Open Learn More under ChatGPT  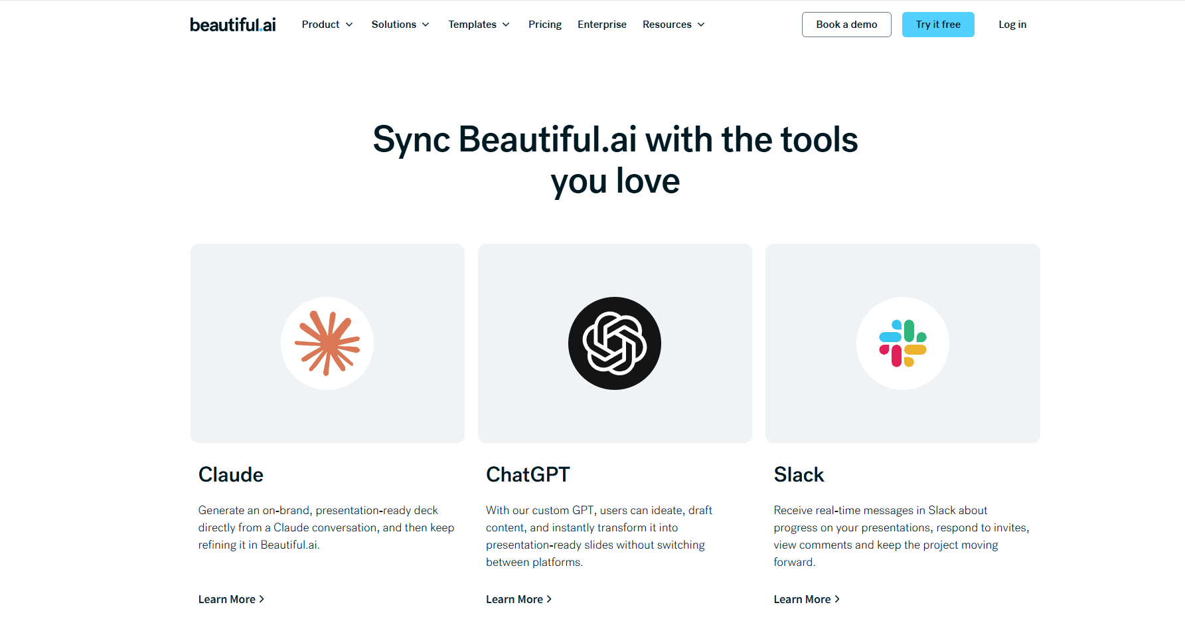coord(518,599)
